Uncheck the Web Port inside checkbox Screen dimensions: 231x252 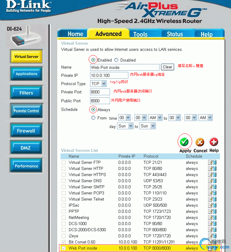64,248
